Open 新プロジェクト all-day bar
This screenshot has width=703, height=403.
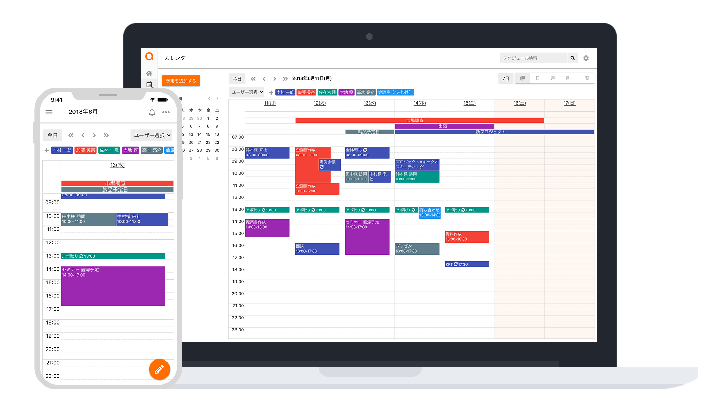coord(495,132)
